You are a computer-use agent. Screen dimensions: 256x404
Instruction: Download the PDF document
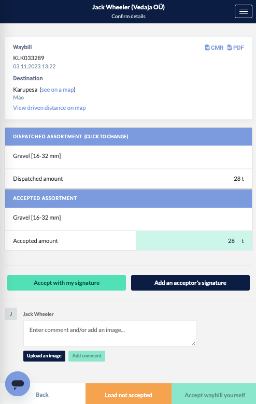[x=236, y=48]
